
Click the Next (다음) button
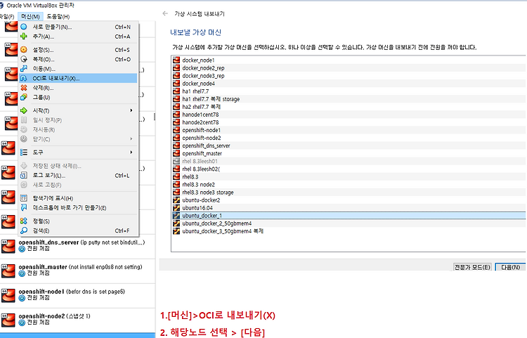click(x=510, y=267)
